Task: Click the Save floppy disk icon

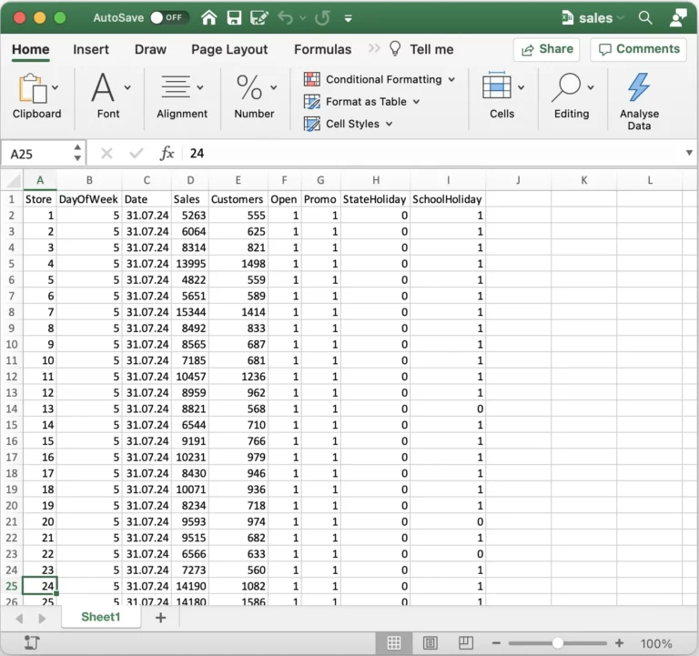Action: pos(234,18)
